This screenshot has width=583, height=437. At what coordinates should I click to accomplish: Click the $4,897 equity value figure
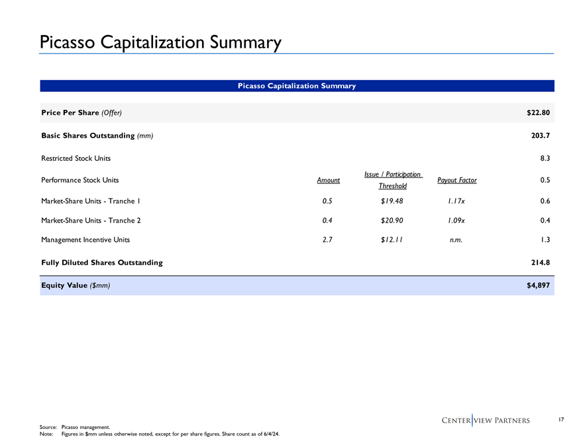[x=539, y=285]
